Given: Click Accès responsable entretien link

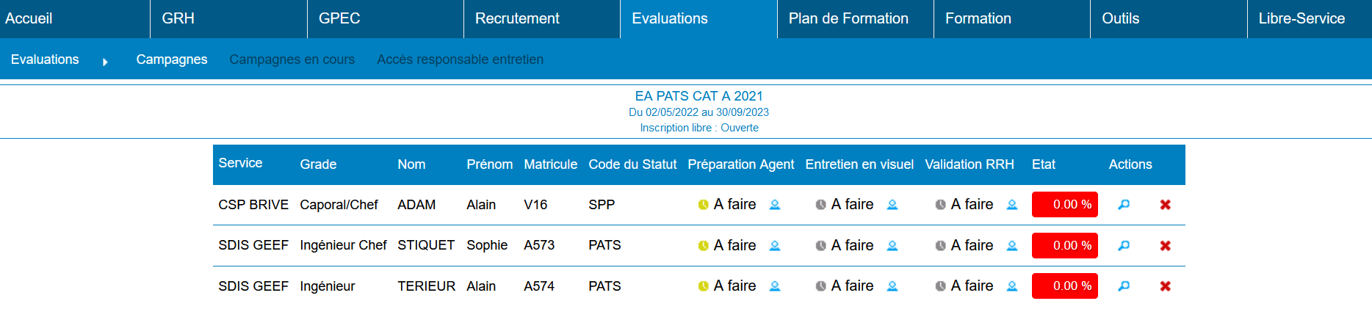Looking at the screenshot, I should point(460,59).
